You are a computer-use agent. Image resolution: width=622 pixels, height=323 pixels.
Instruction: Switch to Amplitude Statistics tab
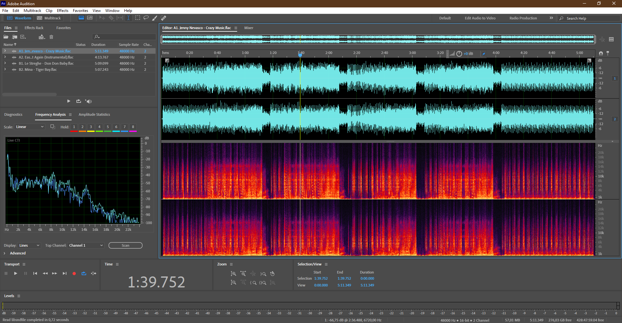click(94, 114)
